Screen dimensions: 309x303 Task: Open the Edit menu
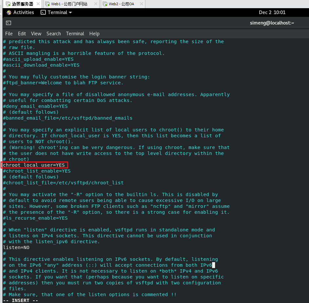22,34
